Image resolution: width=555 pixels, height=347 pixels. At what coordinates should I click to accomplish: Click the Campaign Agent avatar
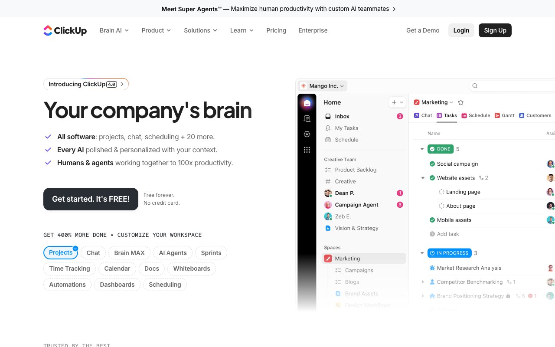point(328,205)
